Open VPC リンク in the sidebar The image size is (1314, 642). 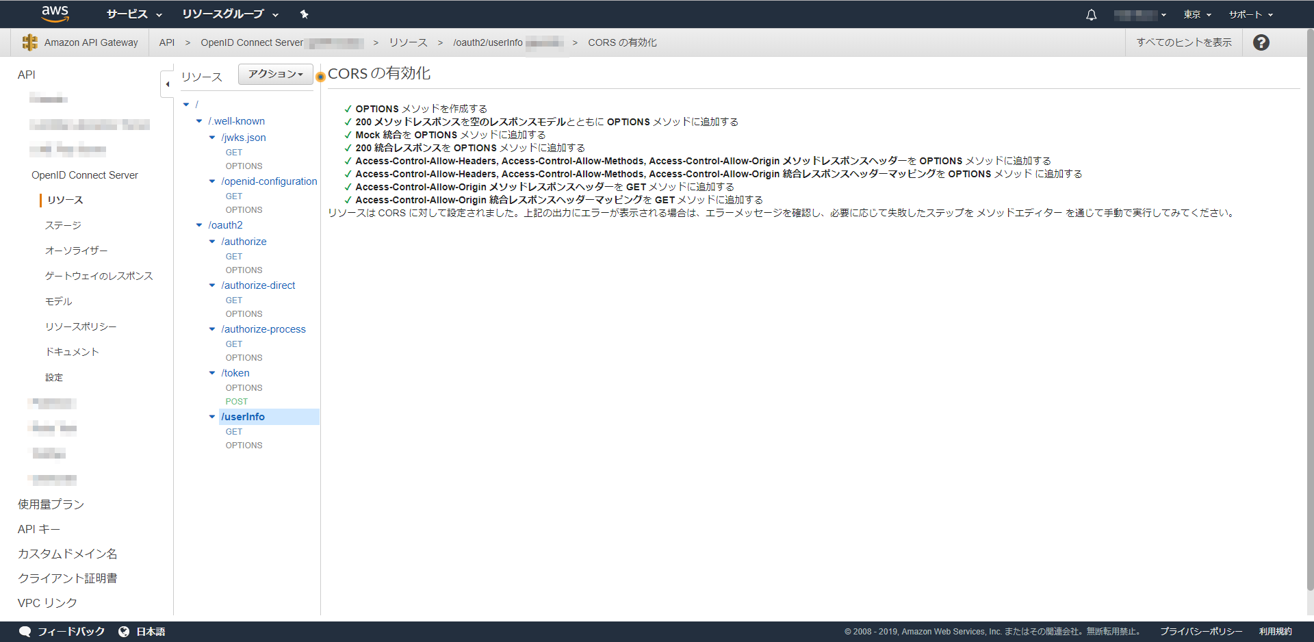point(47,603)
